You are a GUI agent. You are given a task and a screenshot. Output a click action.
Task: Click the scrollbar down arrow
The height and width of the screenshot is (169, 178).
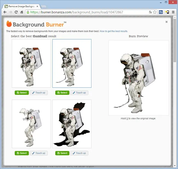click(x=175, y=166)
